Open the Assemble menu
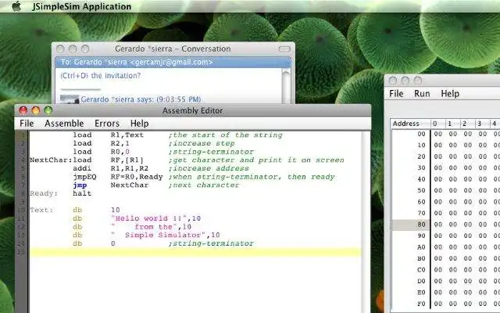 64,124
